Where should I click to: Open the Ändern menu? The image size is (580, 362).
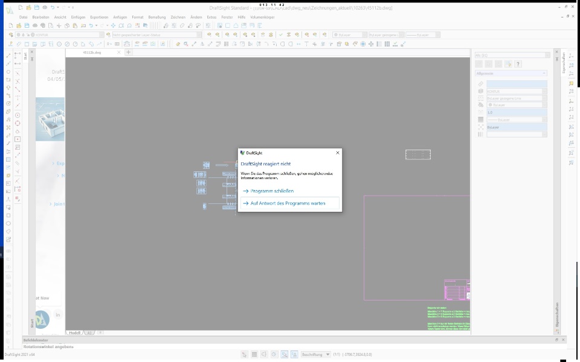click(196, 17)
